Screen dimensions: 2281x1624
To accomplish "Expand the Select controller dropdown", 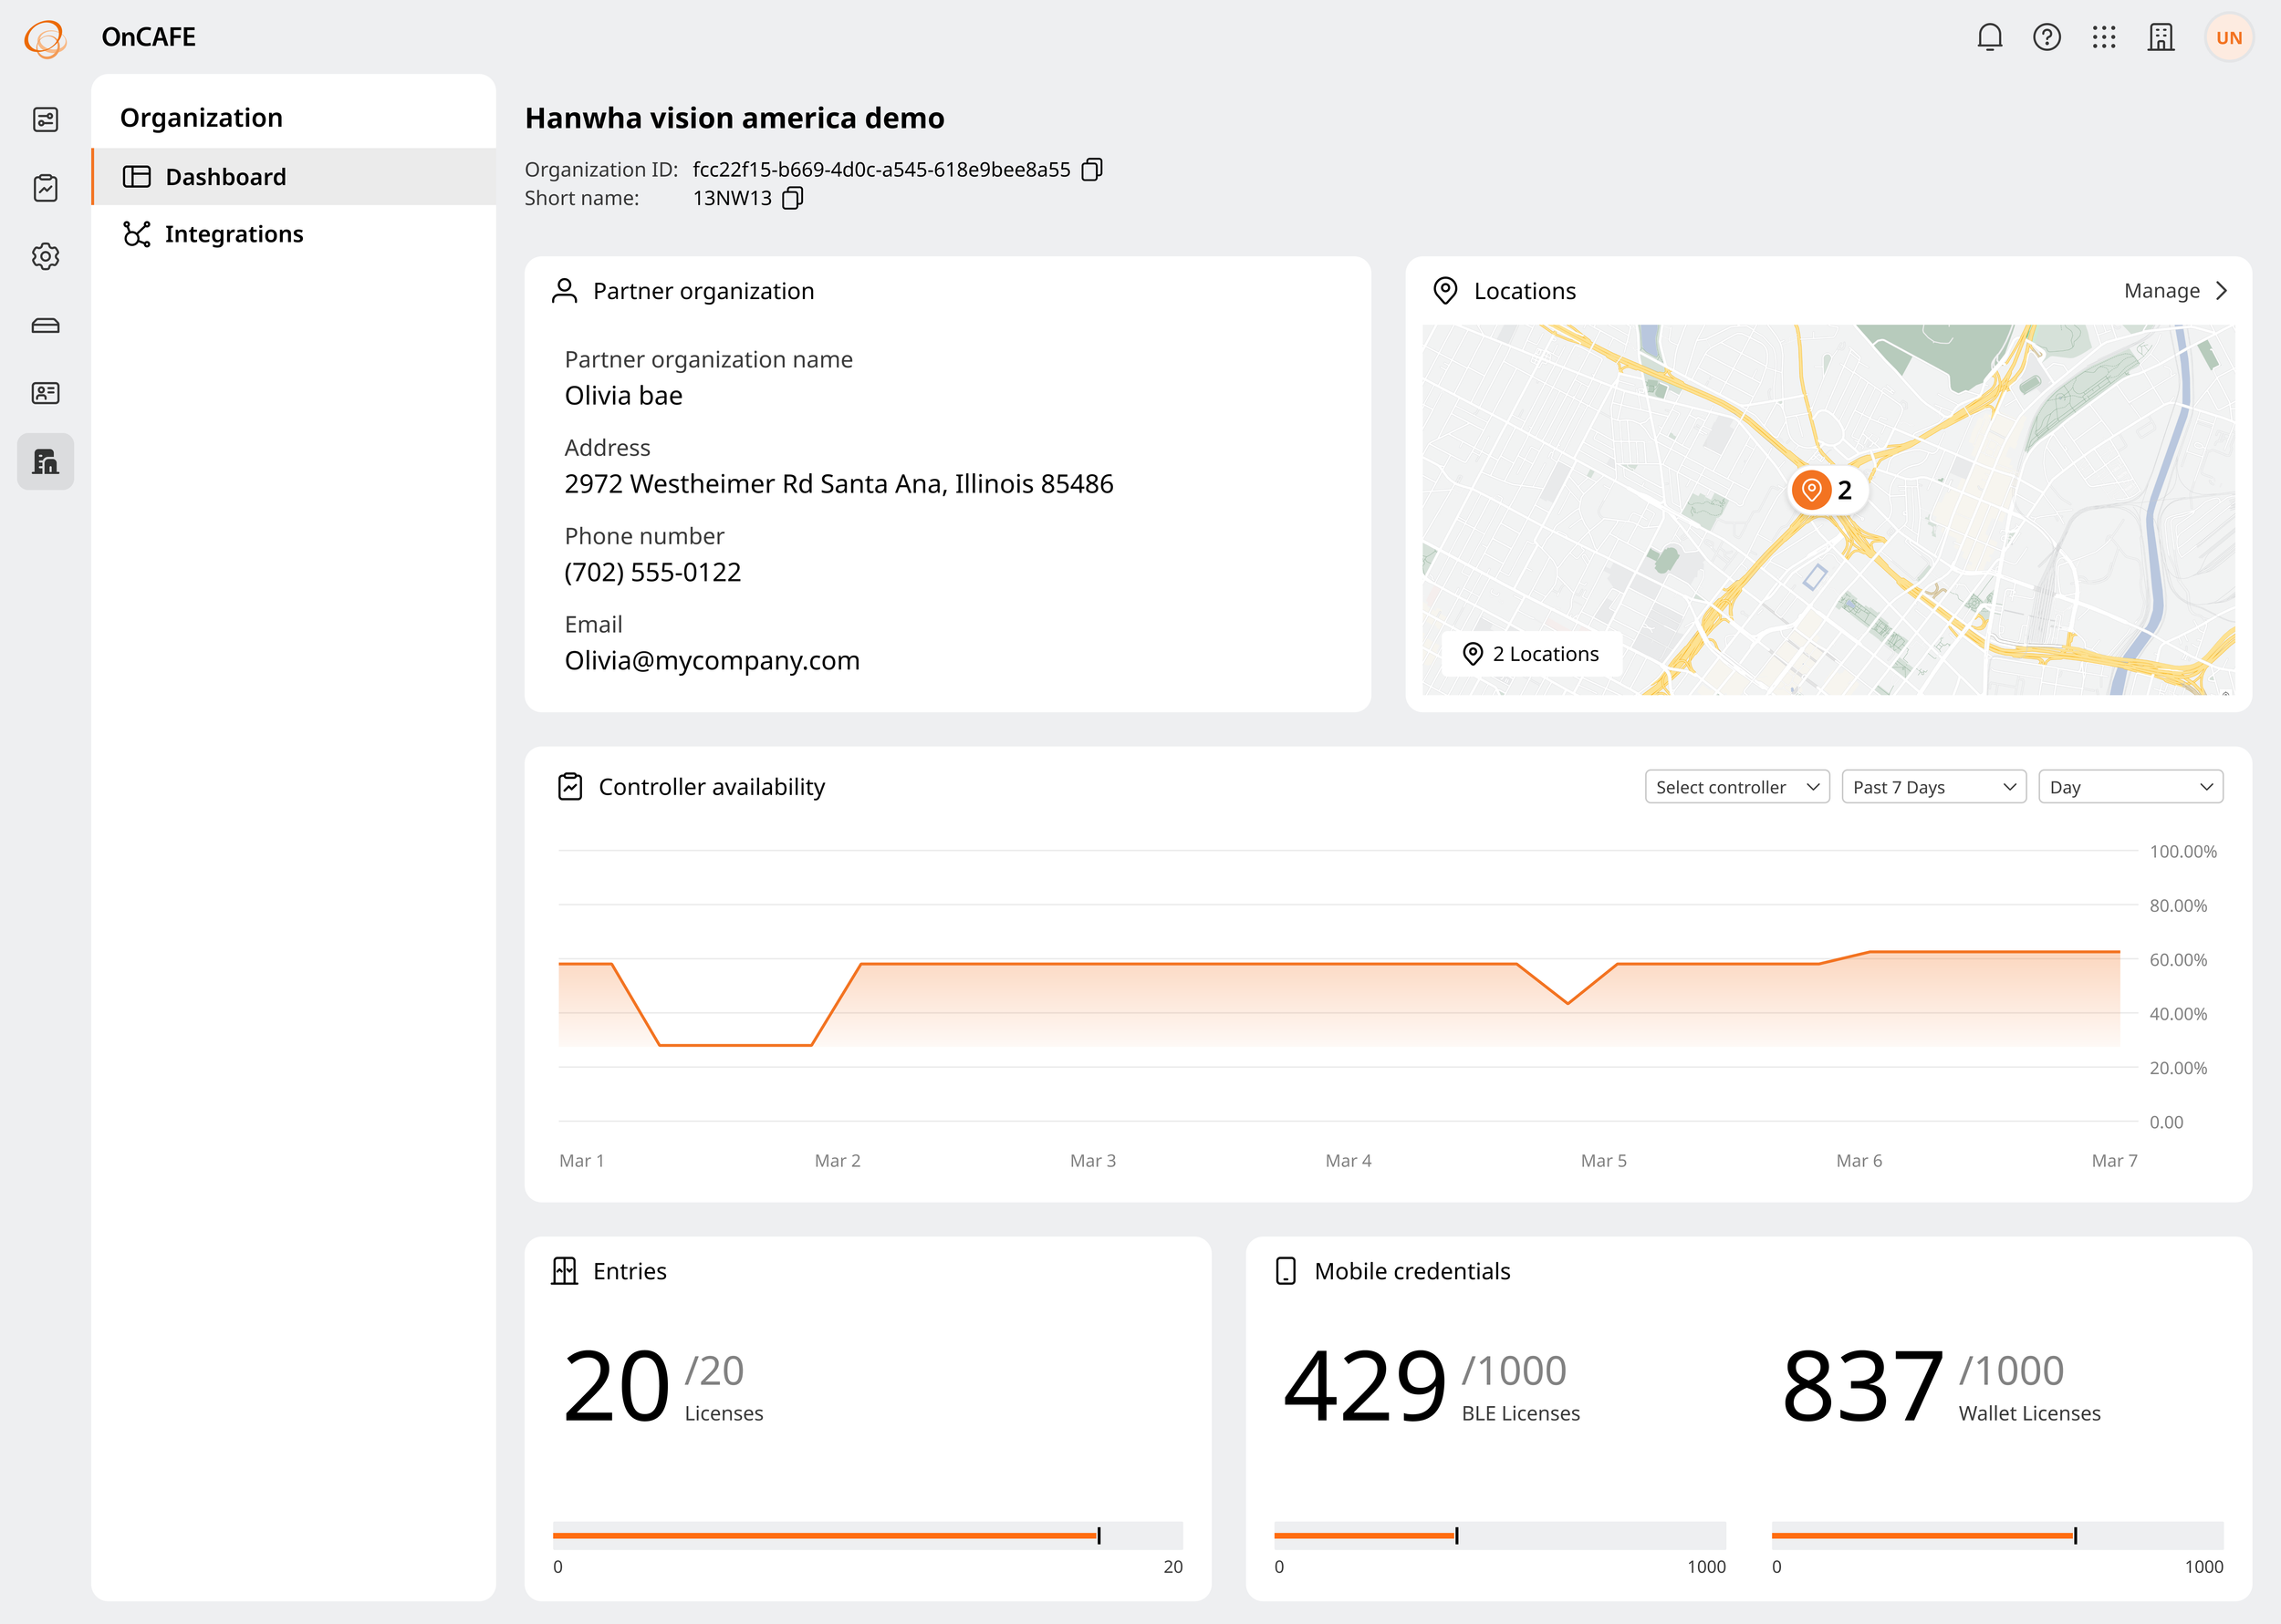I will point(1737,787).
